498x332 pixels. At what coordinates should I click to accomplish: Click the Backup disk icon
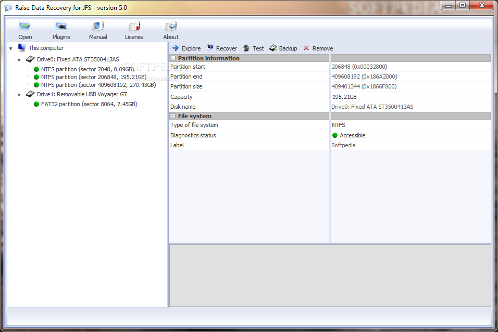tap(273, 48)
